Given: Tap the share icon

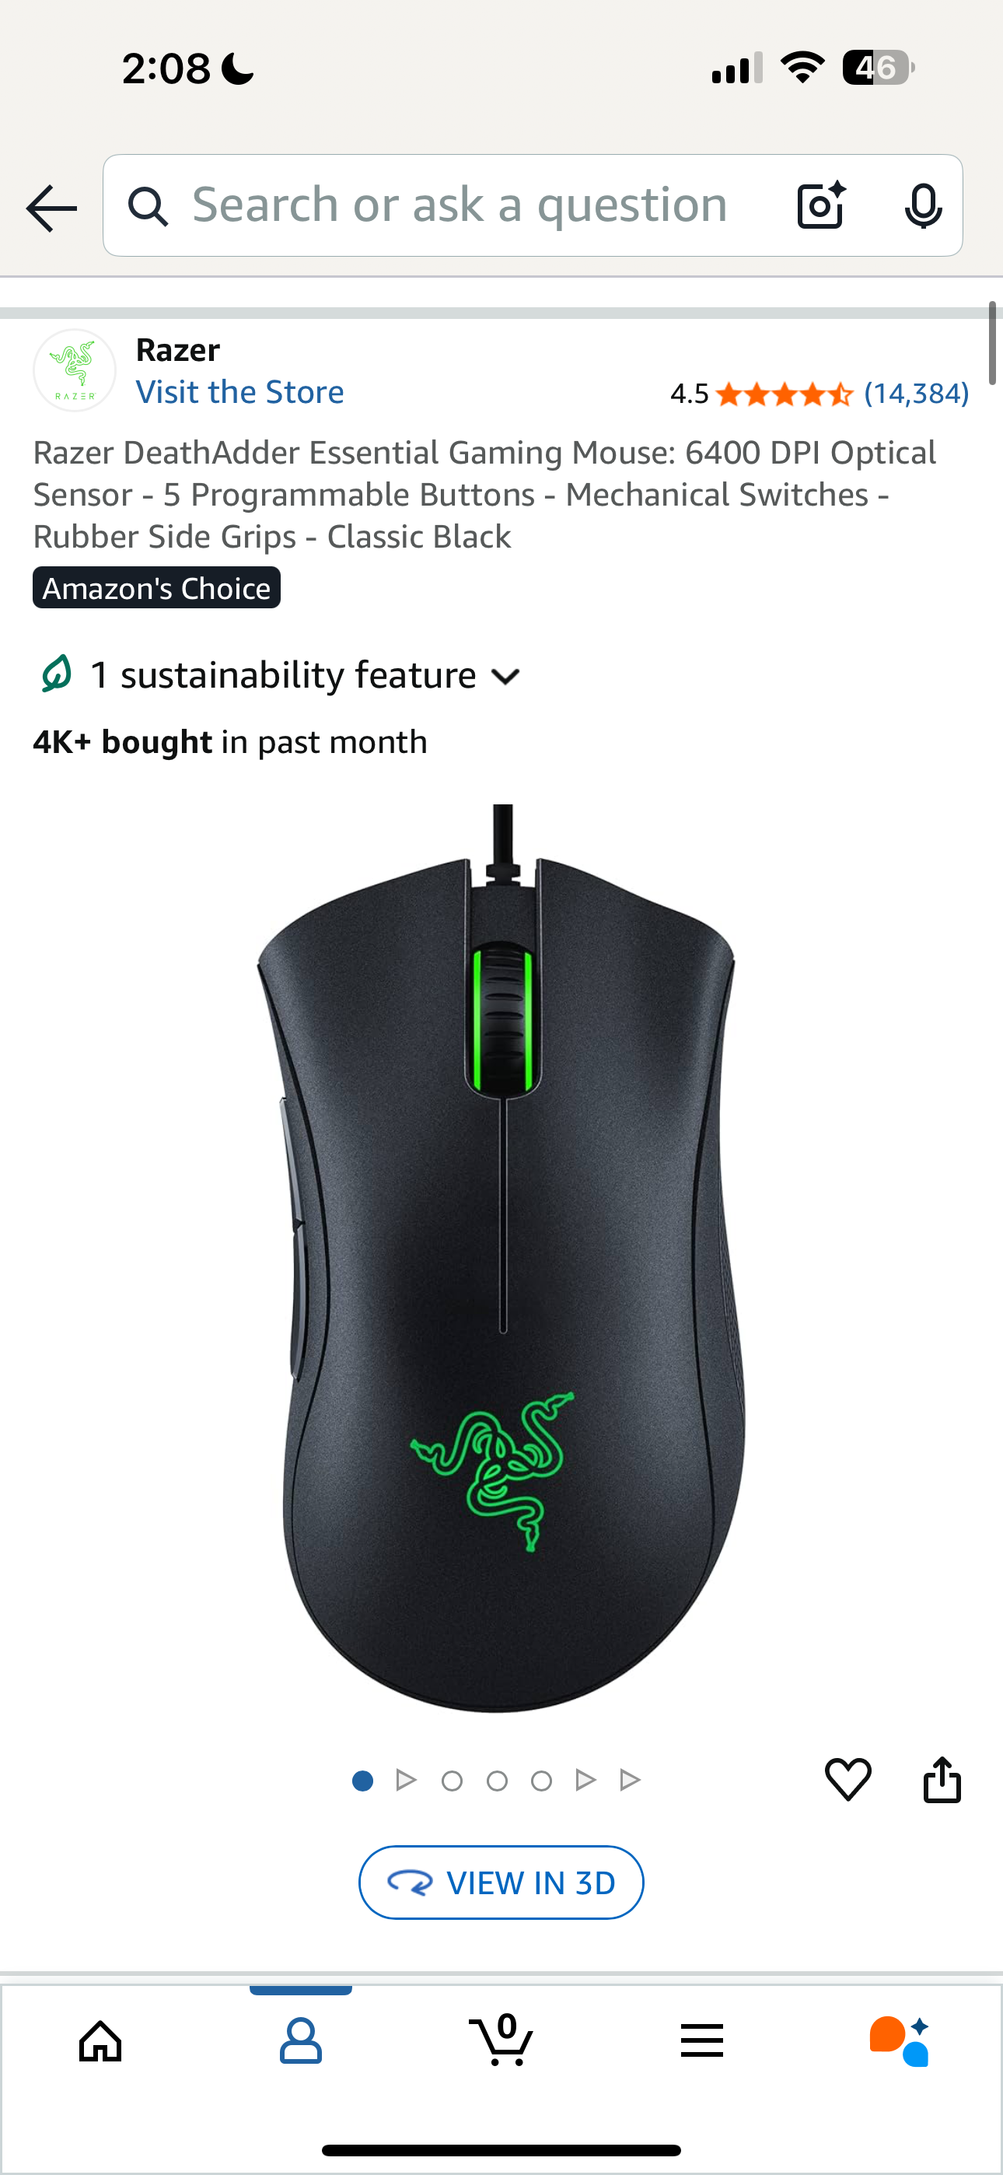Looking at the screenshot, I should coord(942,1779).
